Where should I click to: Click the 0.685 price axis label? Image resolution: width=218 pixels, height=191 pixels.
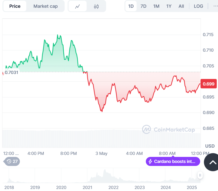[208, 128]
